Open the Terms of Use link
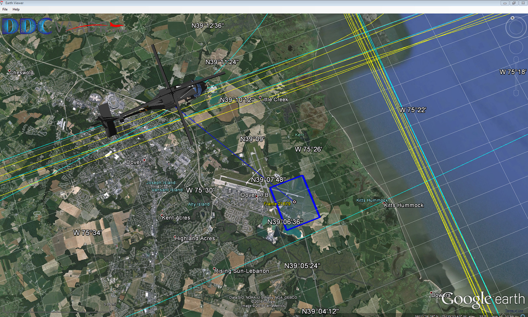The height and width of the screenshot is (317, 528). point(514,311)
